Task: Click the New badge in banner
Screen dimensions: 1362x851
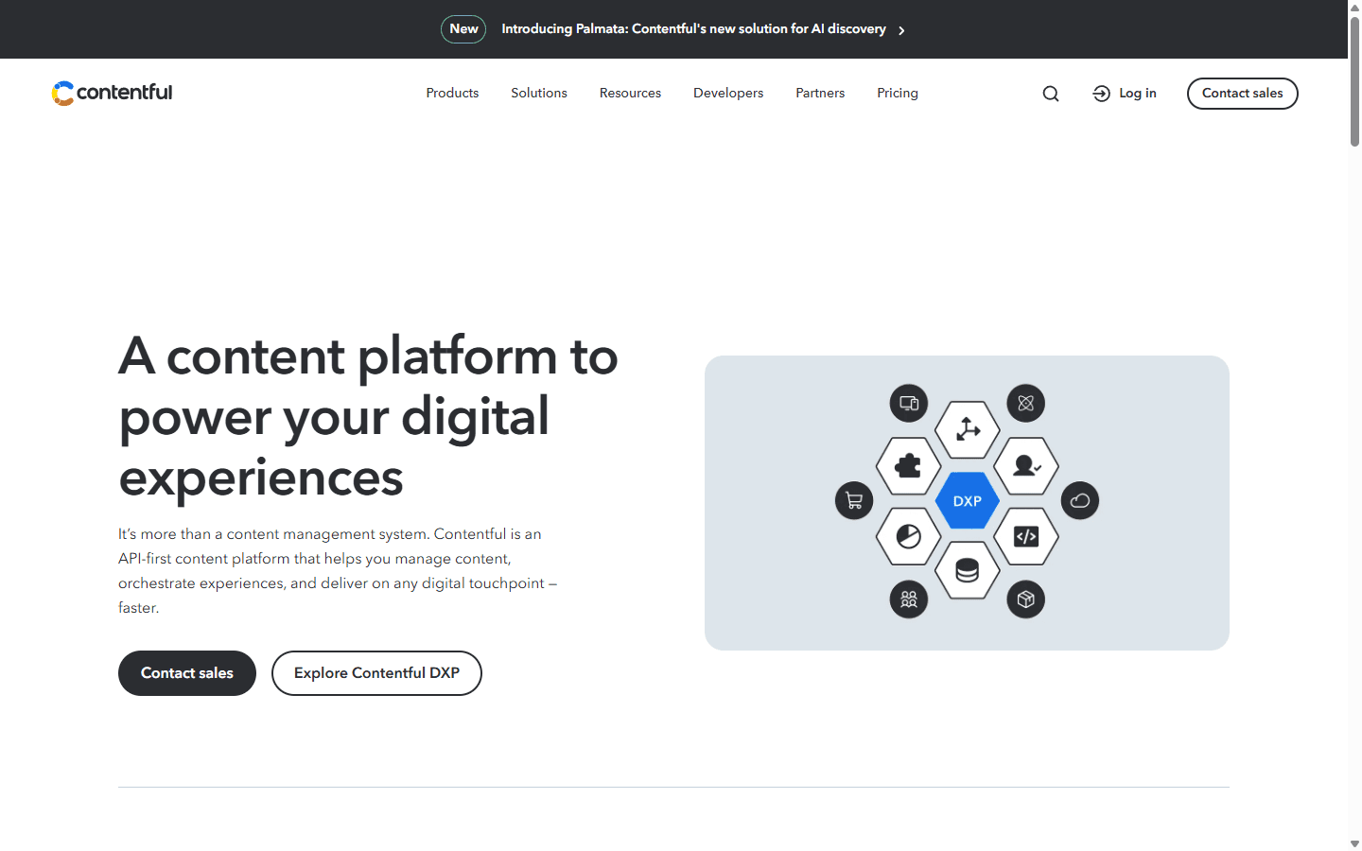Action: 463,29
